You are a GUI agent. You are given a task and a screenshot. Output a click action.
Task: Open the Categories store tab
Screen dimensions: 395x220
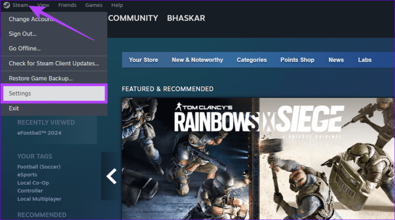tap(252, 60)
